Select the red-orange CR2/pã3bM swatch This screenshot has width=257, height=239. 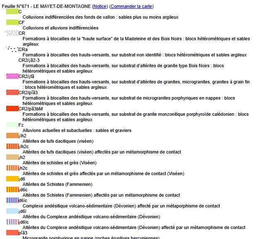point(12,109)
